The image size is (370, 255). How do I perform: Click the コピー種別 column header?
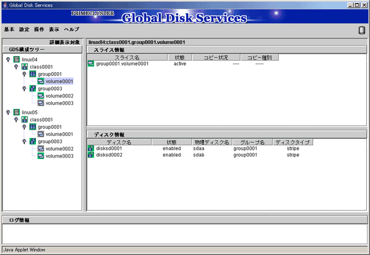point(260,57)
